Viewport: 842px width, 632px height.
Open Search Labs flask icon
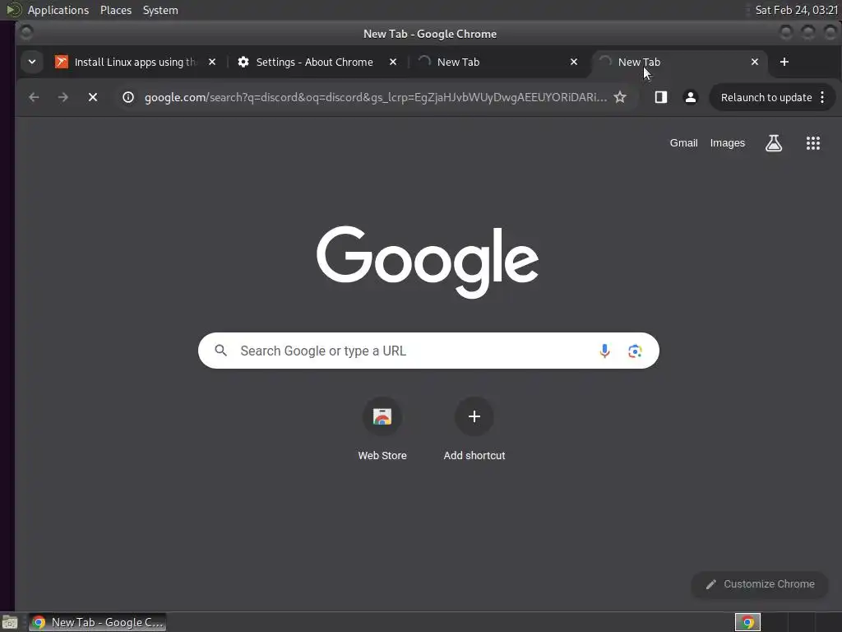click(x=773, y=143)
